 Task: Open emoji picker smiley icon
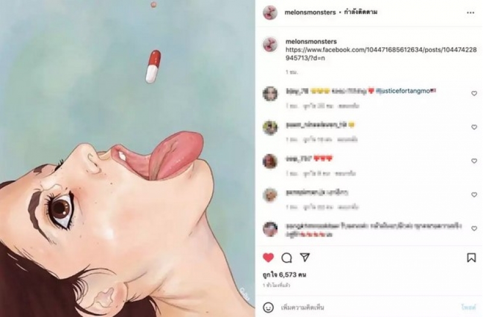pyautogui.click(x=268, y=307)
